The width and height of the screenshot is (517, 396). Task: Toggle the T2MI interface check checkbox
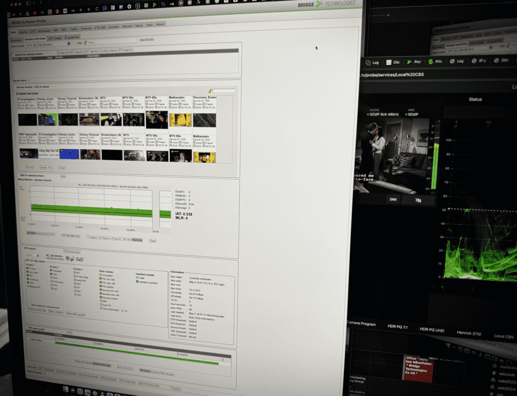click(x=137, y=278)
